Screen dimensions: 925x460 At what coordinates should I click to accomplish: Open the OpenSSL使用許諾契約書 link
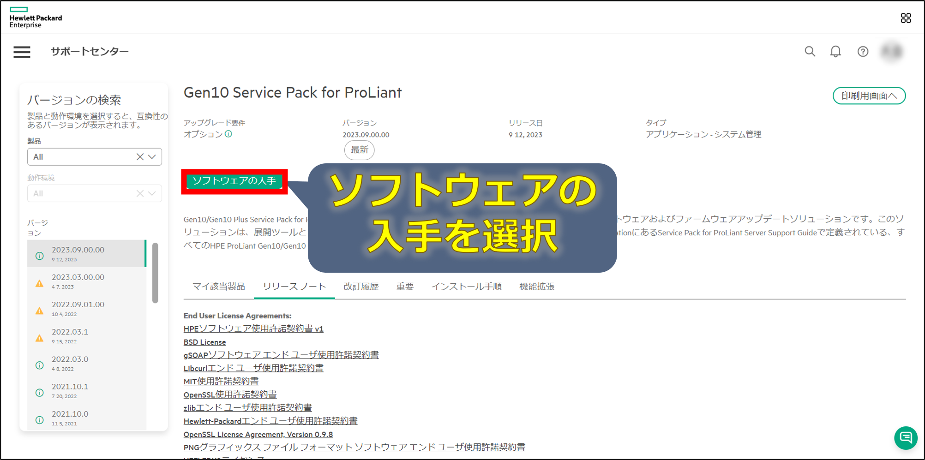pos(230,394)
